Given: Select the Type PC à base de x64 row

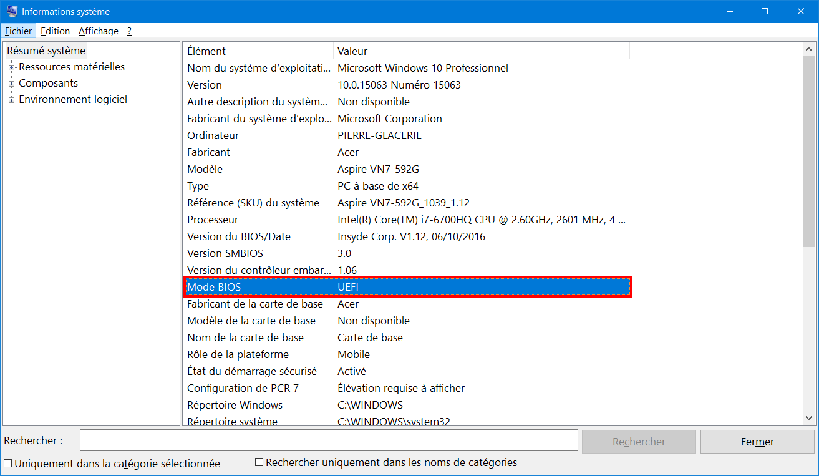Looking at the screenshot, I should pos(407,186).
